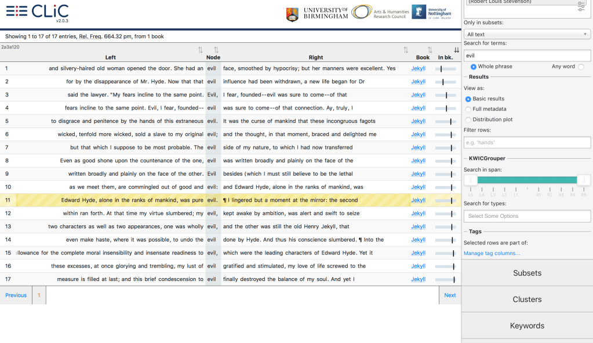Select the Any word radio option
This screenshot has width=593, height=343.
pos(581,67)
